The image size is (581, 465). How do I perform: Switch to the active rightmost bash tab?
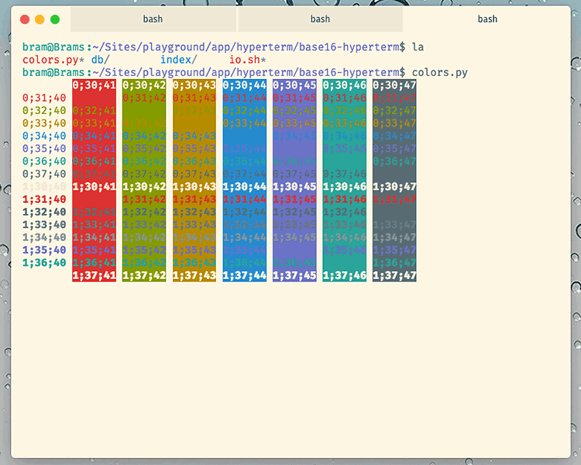pyautogui.click(x=487, y=19)
